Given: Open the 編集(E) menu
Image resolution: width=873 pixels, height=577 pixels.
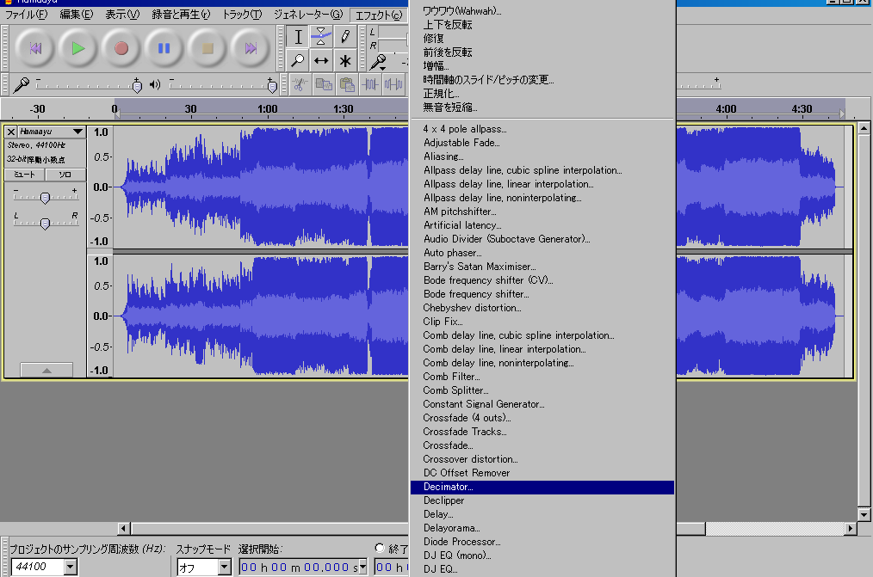Looking at the screenshot, I should pos(77,15).
